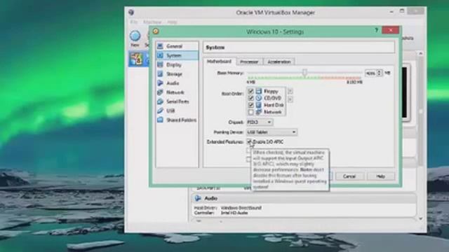Uncheck the Floppy boot order checkbox
Screen dimensions: 449x252
[251, 91]
